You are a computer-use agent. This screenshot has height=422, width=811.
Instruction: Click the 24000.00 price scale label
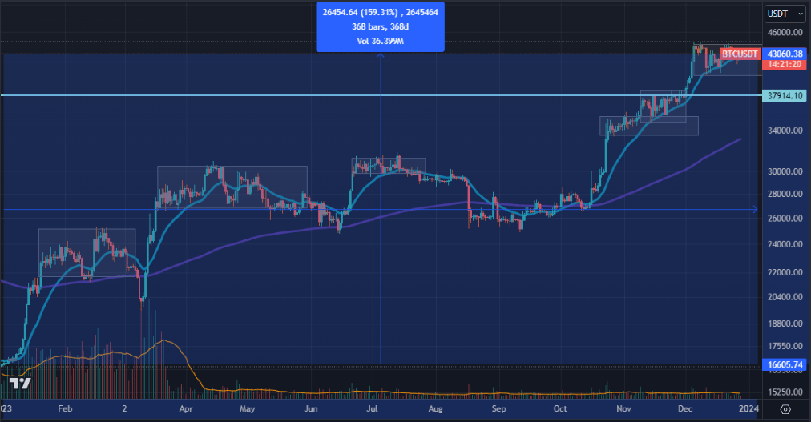click(x=785, y=244)
